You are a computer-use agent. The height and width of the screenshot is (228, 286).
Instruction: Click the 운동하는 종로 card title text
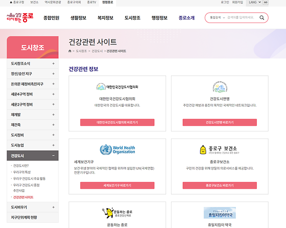pos(117,225)
